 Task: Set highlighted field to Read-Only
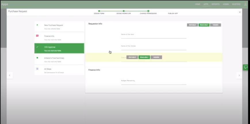point(144,57)
